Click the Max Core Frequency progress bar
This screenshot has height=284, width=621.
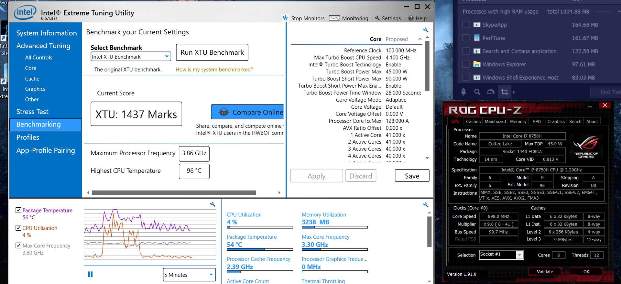(x=335, y=250)
